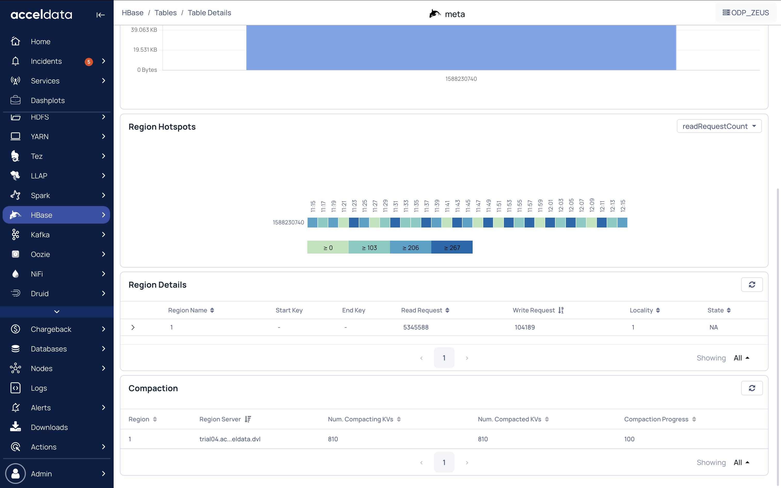Go to Tables breadcrumb link
Image resolution: width=781 pixels, height=488 pixels.
click(x=165, y=13)
